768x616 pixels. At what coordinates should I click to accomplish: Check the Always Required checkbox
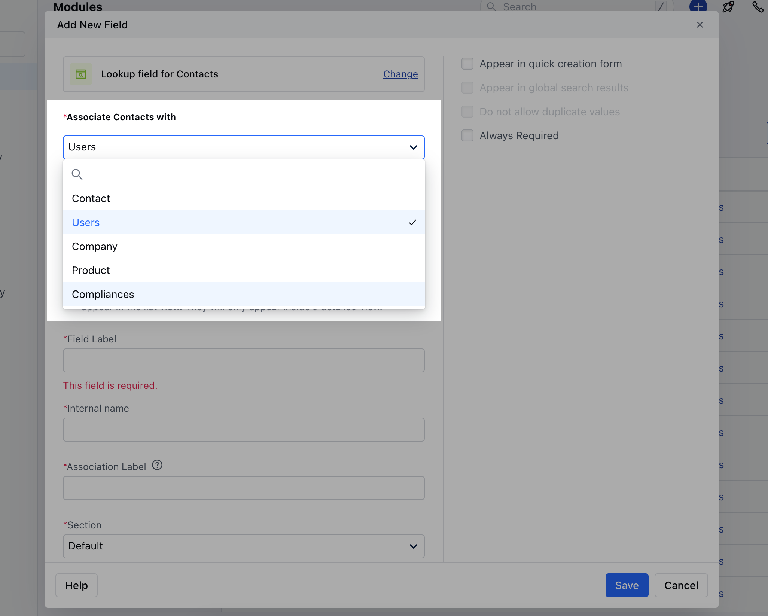tap(467, 135)
